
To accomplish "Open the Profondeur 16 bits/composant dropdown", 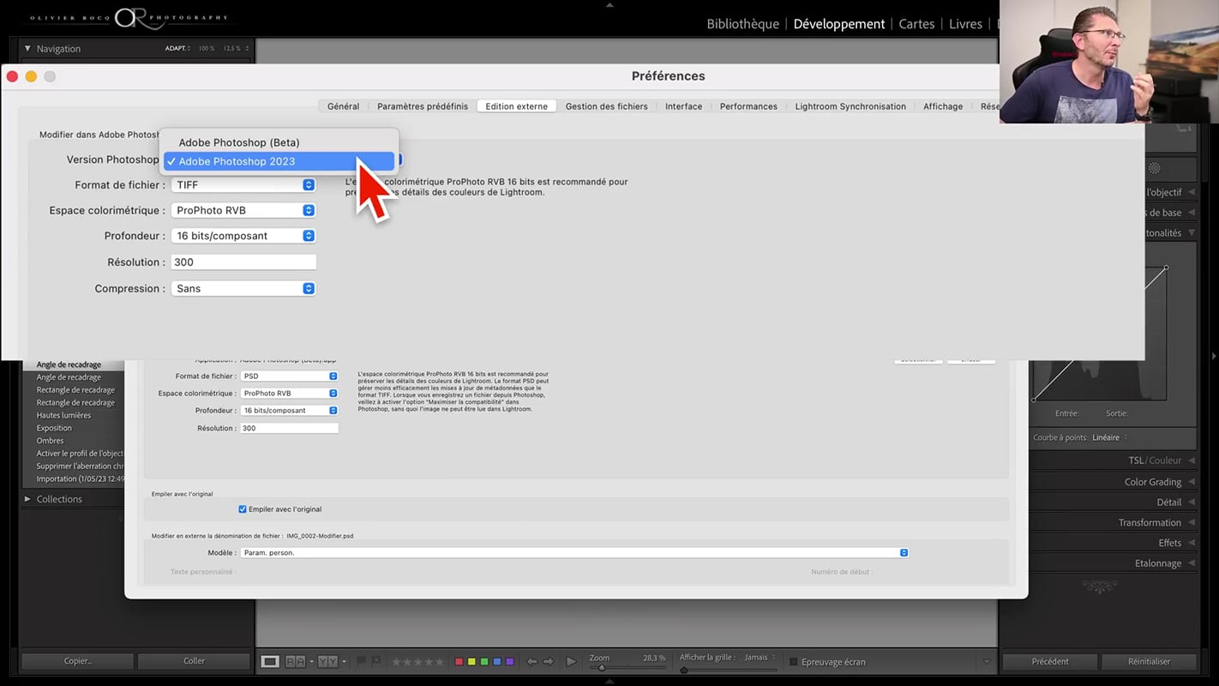I will pos(243,236).
